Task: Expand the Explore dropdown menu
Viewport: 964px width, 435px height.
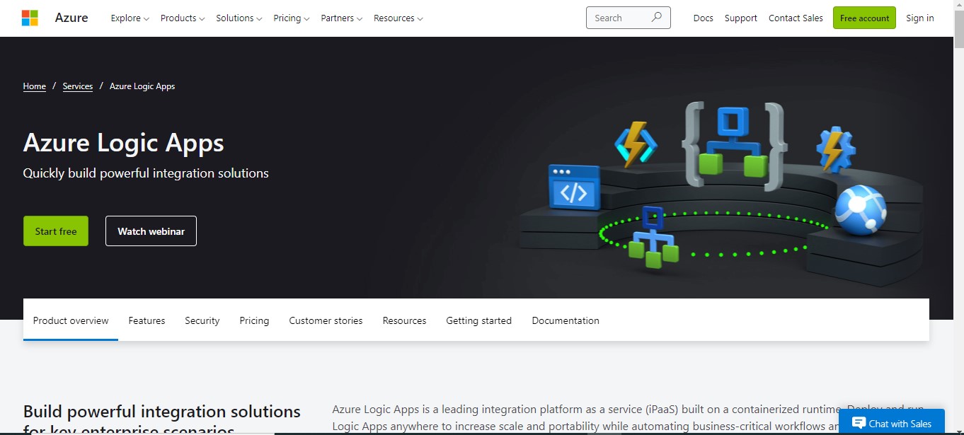Action: [130, 18]
